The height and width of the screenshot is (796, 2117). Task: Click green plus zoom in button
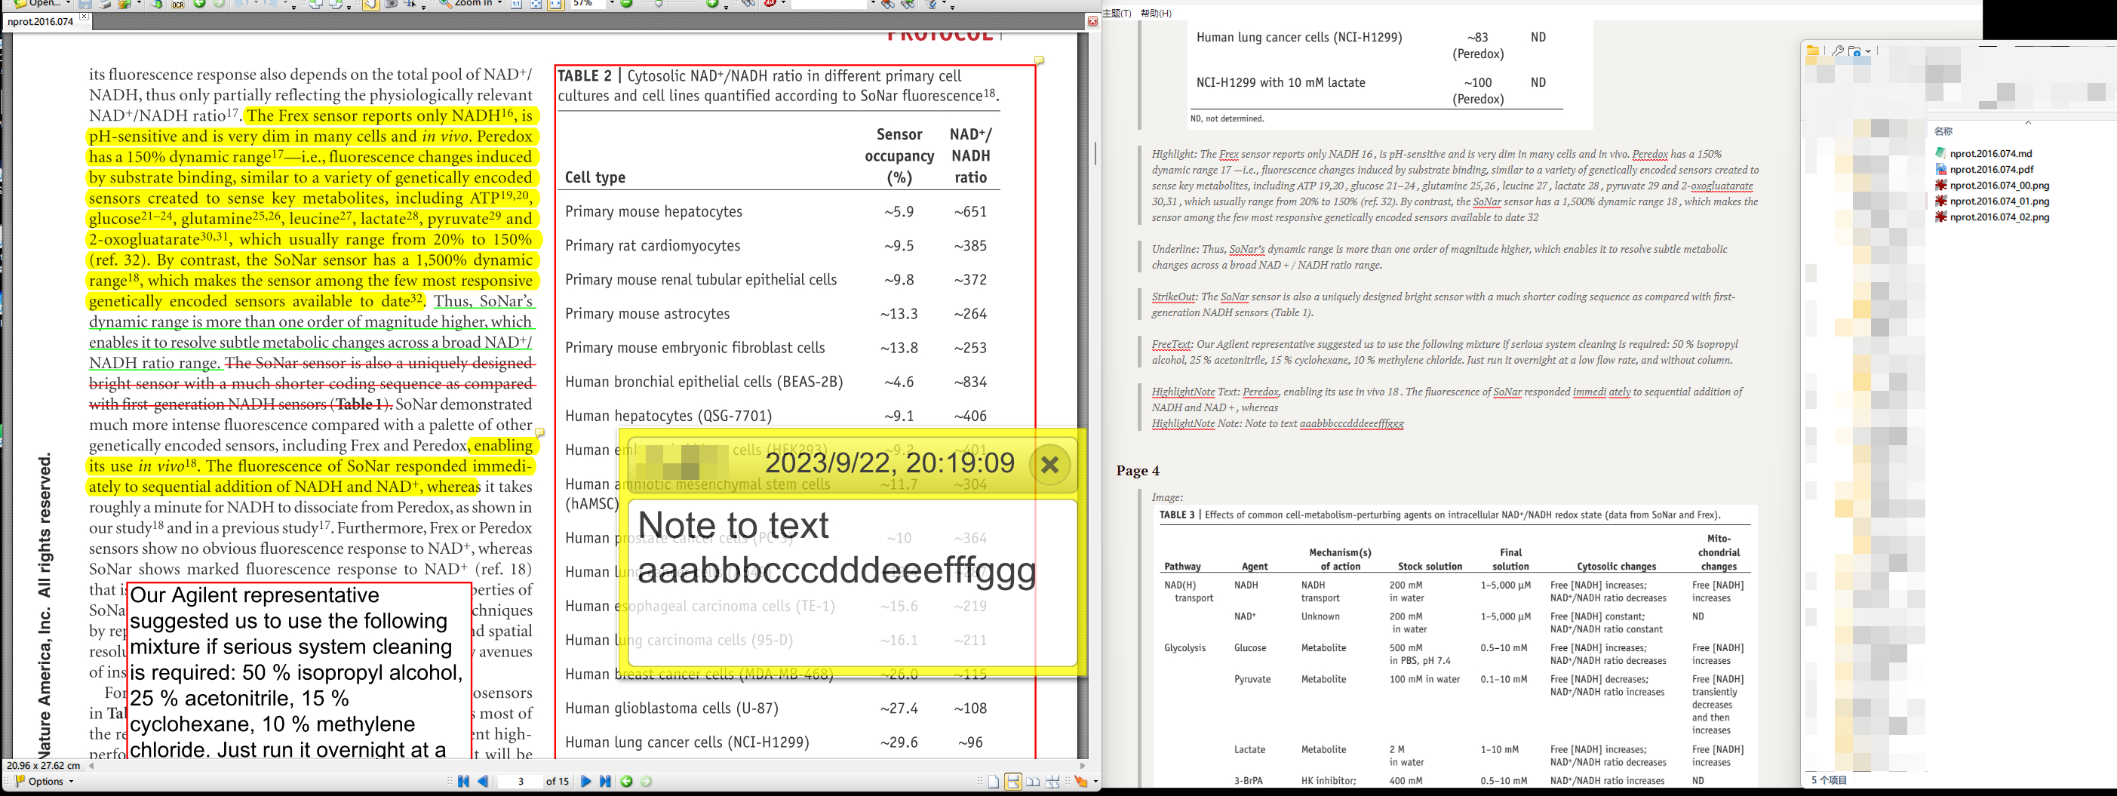711,3
